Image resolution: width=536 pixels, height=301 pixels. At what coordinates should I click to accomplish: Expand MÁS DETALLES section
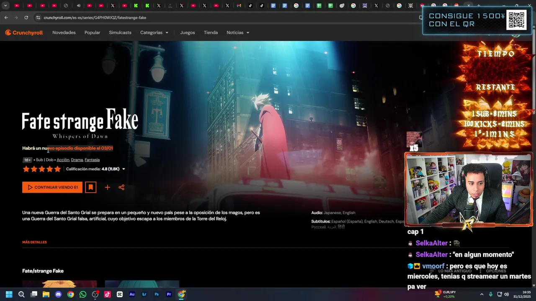34,242
